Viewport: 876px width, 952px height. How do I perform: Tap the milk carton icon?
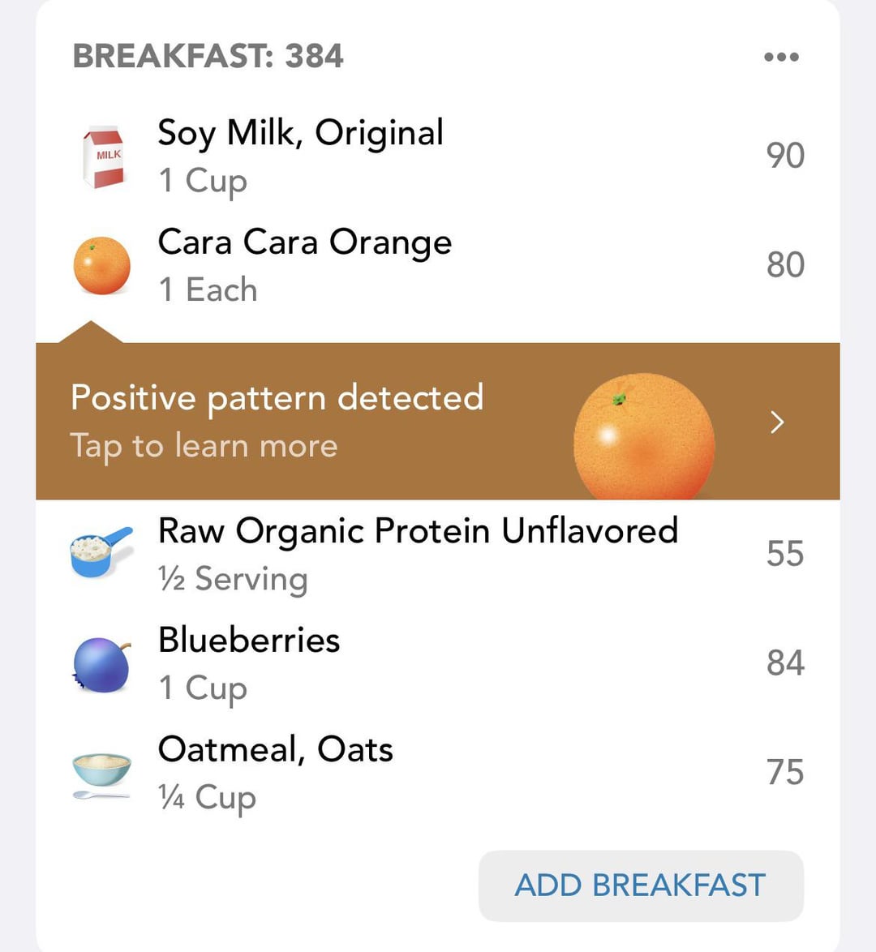click(x=103, y=157)
